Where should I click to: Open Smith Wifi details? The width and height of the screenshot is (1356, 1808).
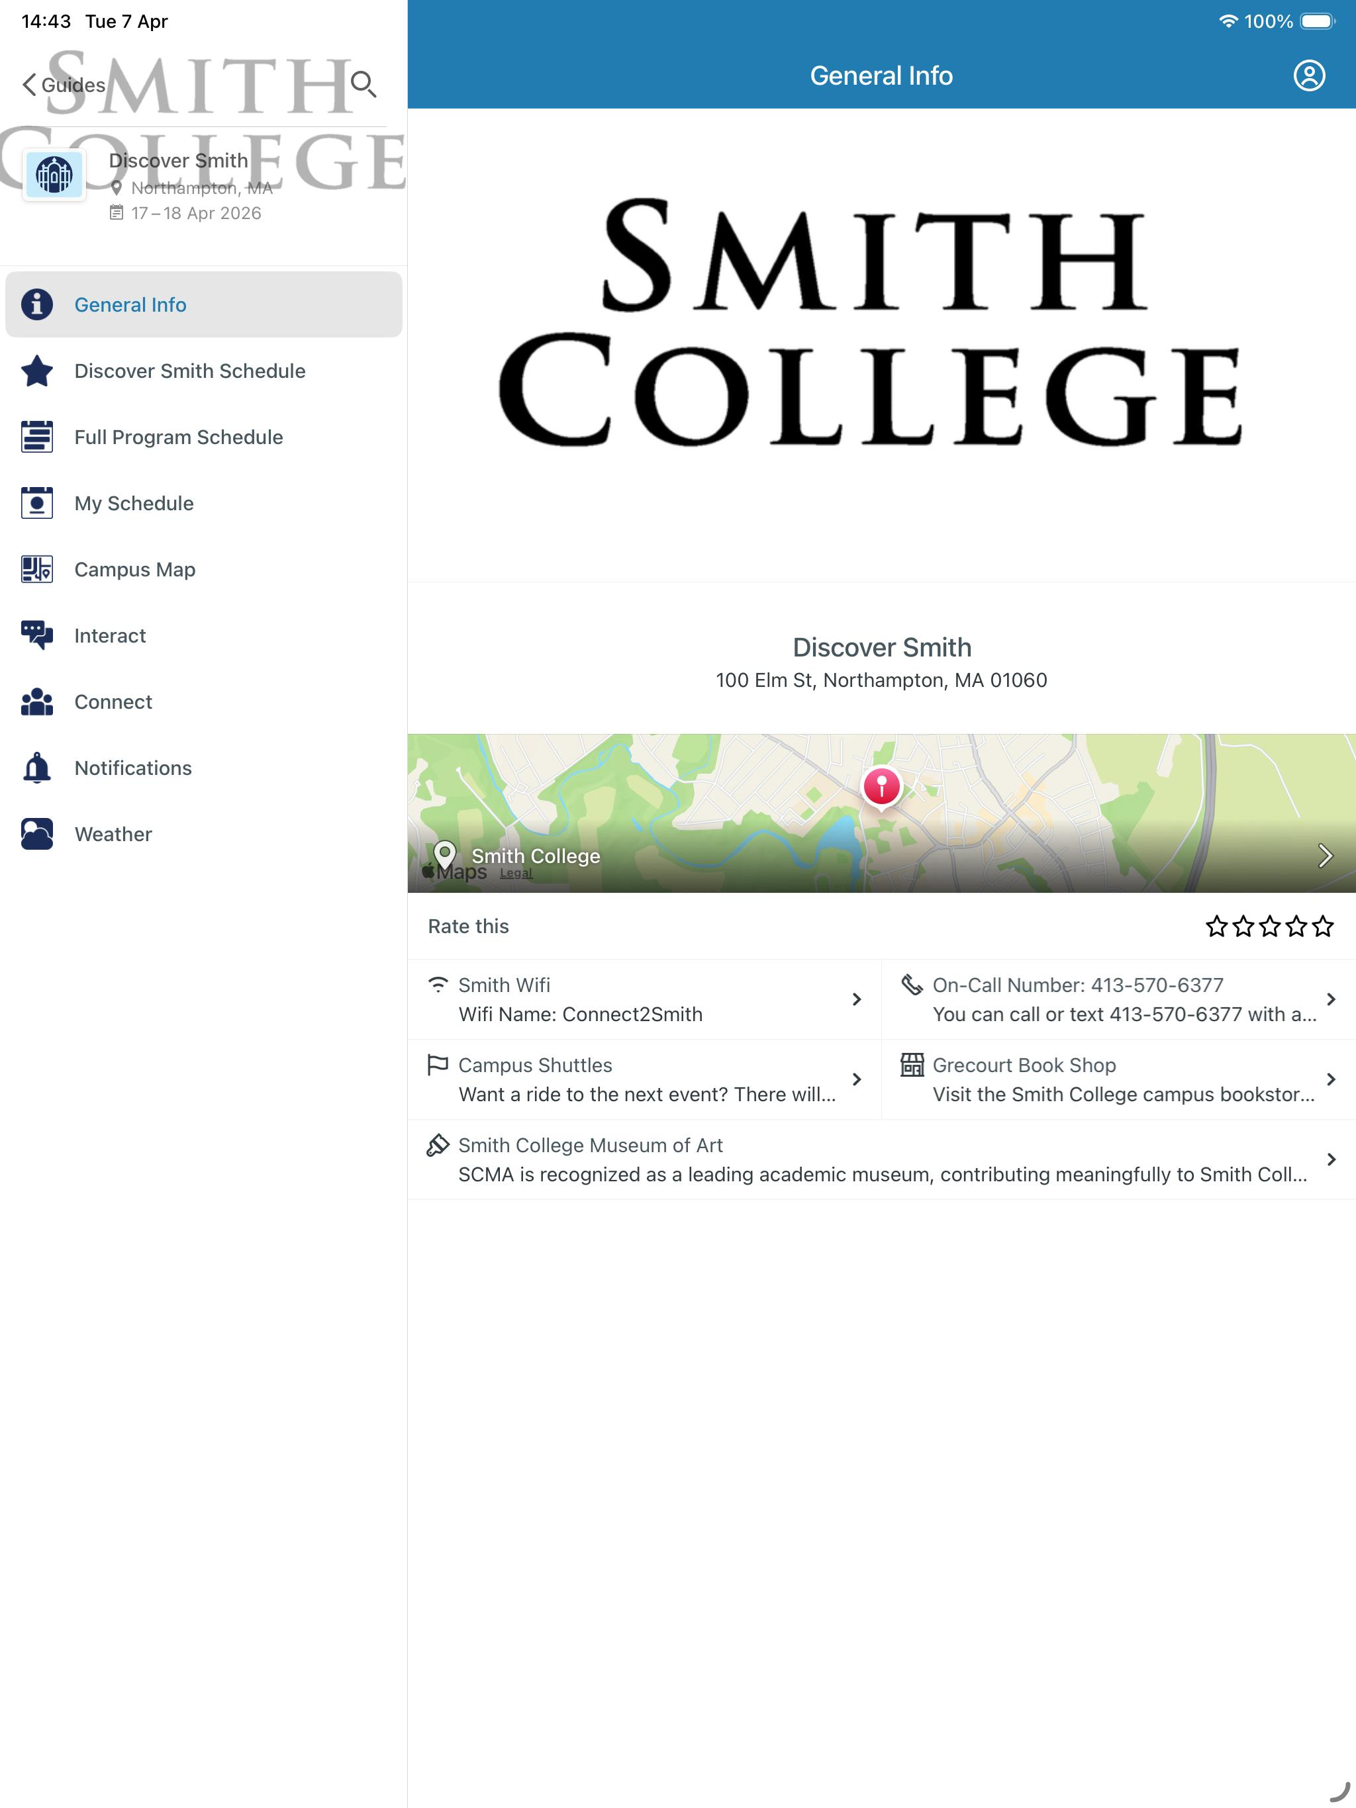click(x=644, y=999)
